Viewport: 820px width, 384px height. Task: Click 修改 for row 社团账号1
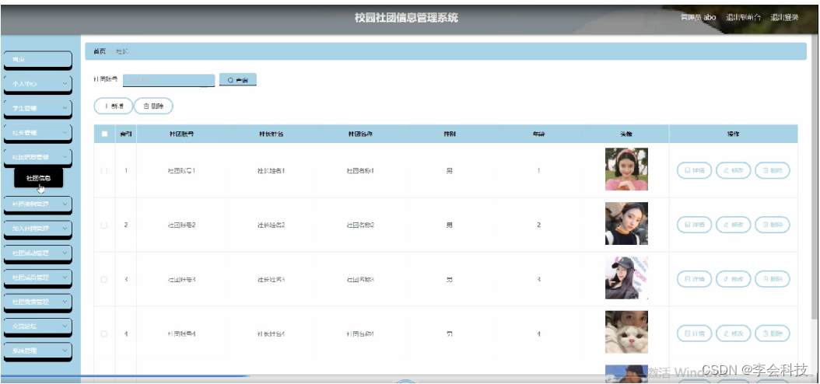pyautogui.click(x=733, y=171)
